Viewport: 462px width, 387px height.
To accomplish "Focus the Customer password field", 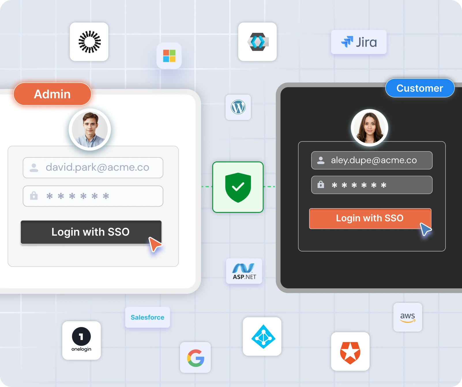I will coord(372,185).
